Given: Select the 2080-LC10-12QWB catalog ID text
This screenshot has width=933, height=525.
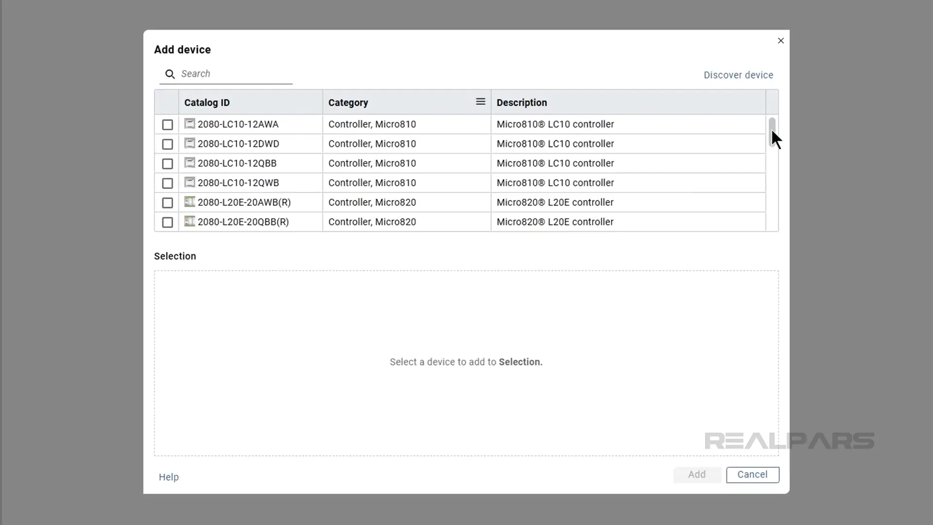Looking at the screenshot, I should [239, 183].
